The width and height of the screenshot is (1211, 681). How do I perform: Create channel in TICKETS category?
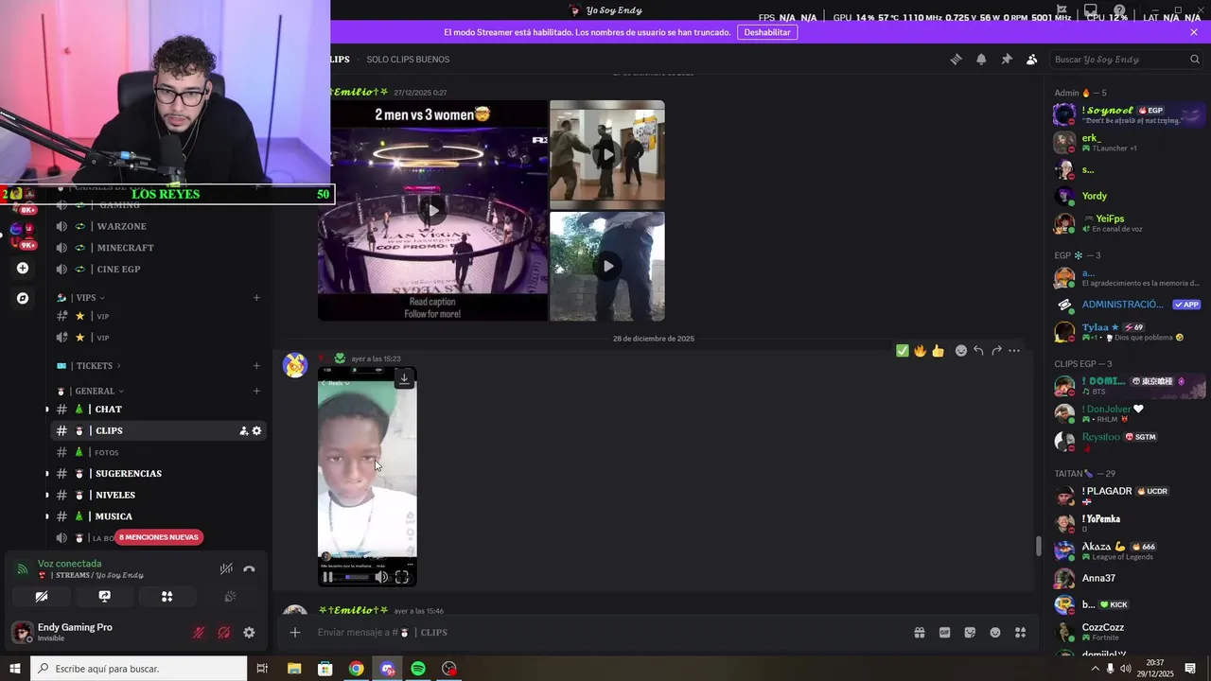click(x=256, y=365)
